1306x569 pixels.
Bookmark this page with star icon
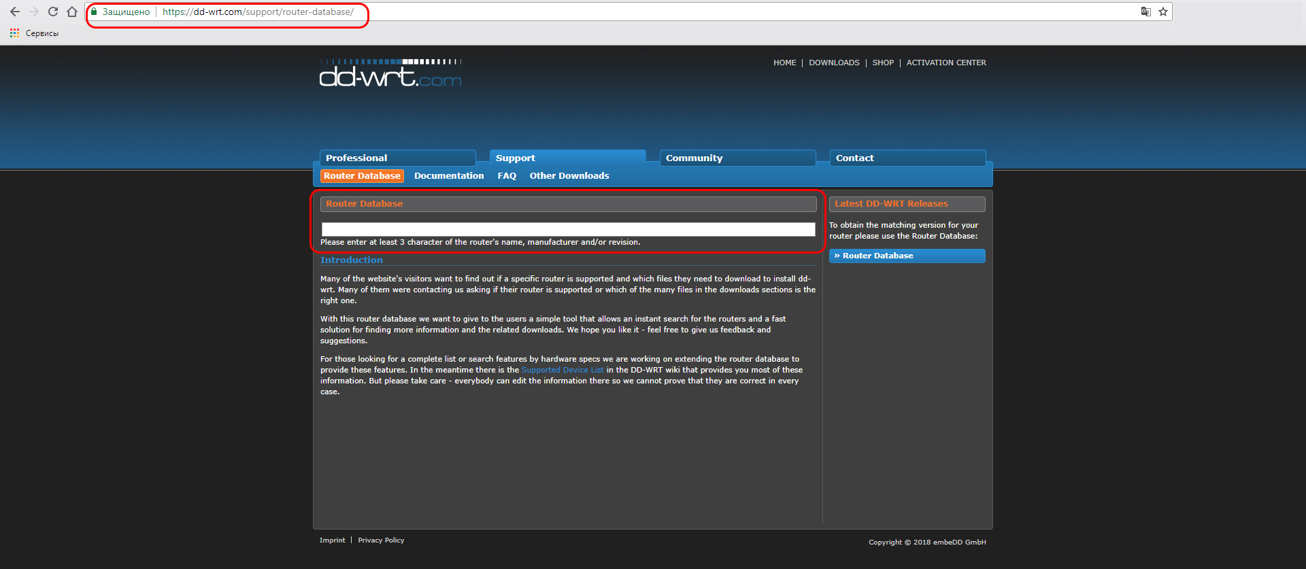click(x=1163, y=12)
